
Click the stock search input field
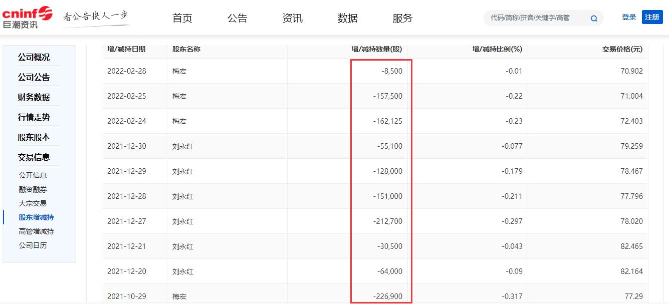point(536,18)
